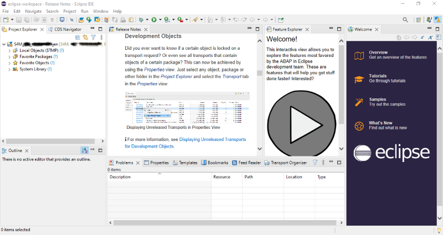Click the Samples wand icon

(359, 102)
